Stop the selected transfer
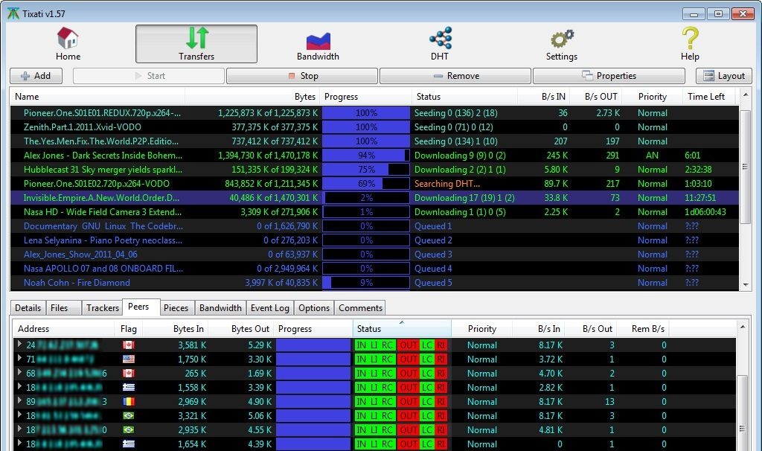Viewport: 762px width, 451px height. click(x=302, y=76)
